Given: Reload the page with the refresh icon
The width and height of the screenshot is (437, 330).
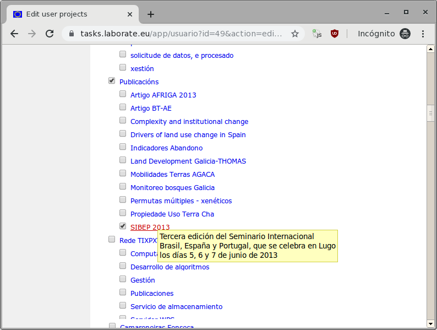Looking at the screenshot, I should pos(50,34).
